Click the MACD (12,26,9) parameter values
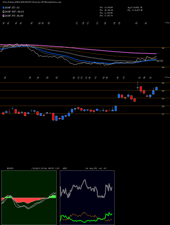The width and height of the screenshot is (170, 225). click(x=45, y=168)
